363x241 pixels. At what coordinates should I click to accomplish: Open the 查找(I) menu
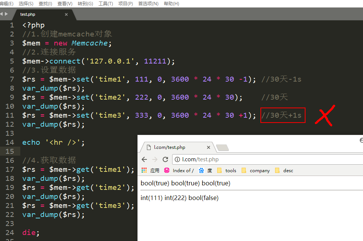click(x=45, y=3)
